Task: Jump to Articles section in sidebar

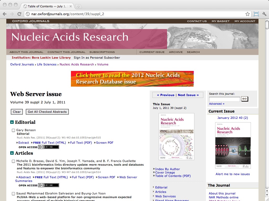Action: (x=161, y=192)
